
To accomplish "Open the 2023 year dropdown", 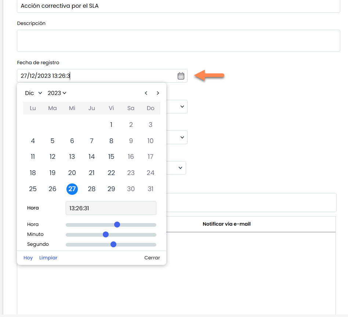I will coord(57,93).
